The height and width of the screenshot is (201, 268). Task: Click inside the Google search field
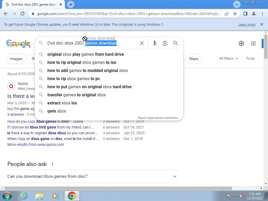pos(92,43)
